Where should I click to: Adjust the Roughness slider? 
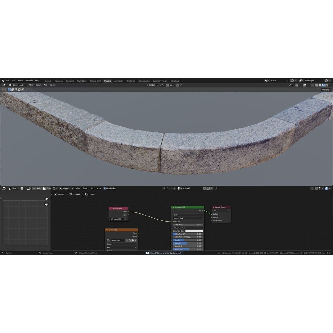(x=188, y=249)
